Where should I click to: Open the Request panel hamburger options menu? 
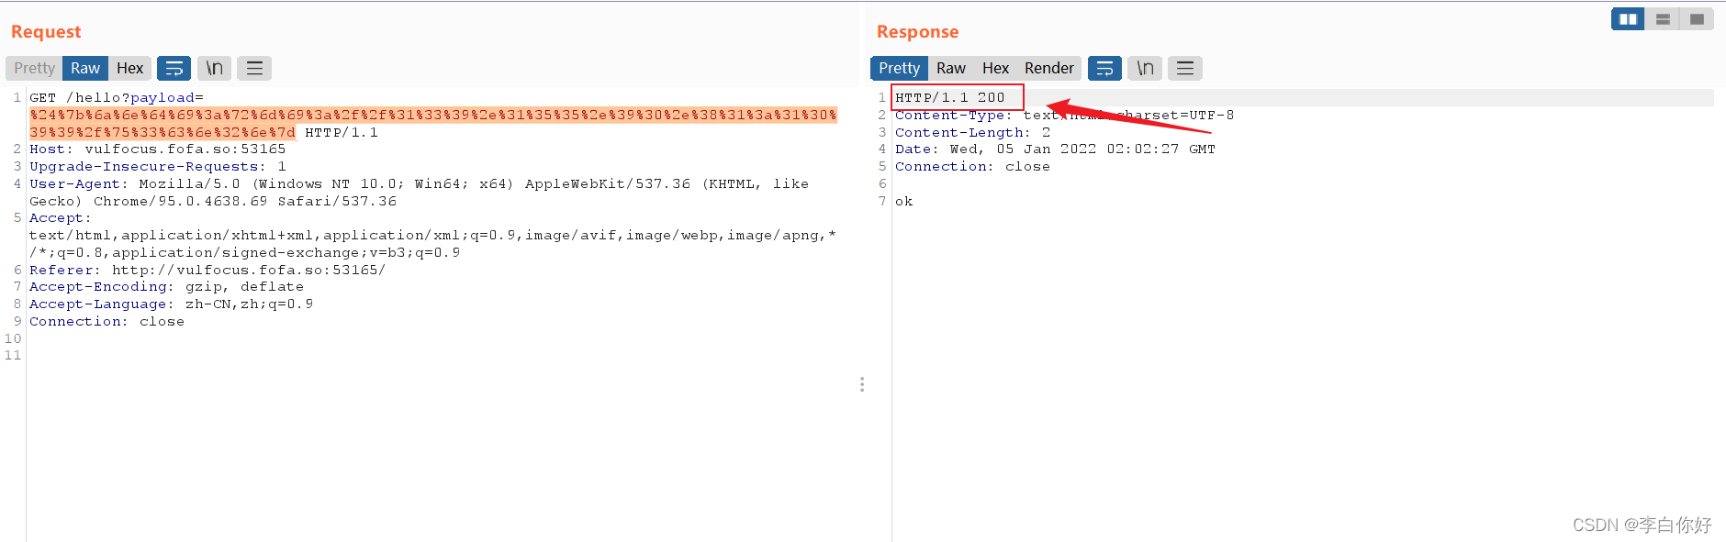[254, 68]
